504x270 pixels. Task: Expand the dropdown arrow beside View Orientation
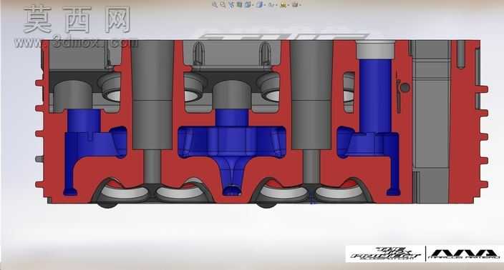[253, 5]
